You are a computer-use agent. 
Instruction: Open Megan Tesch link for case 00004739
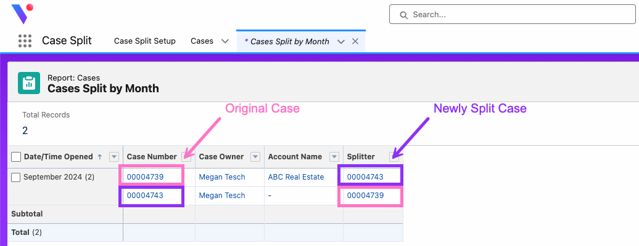(222, 177)
